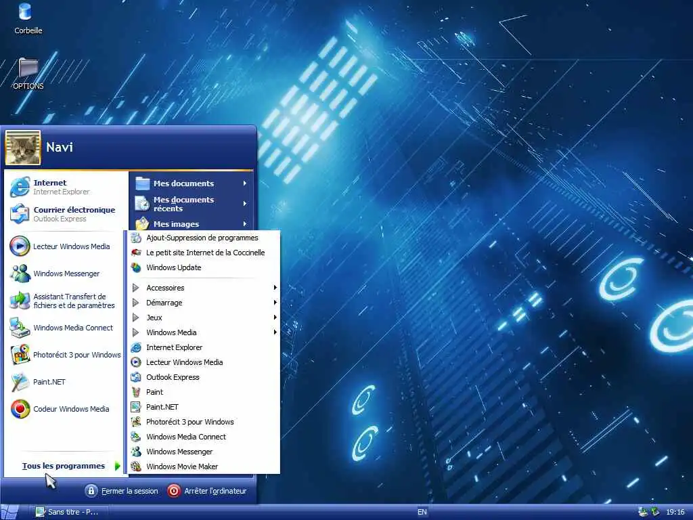Open Le petit site Internet de la Coccinelle
The width and height of the screenshot is (693, 520).
[204, 253]
